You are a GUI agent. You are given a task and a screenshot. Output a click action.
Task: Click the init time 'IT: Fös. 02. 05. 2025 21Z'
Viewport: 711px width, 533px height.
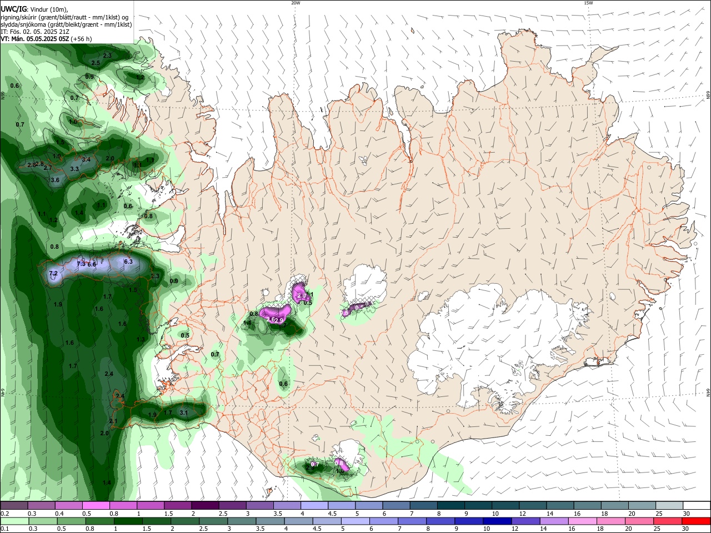pos(35,32)
